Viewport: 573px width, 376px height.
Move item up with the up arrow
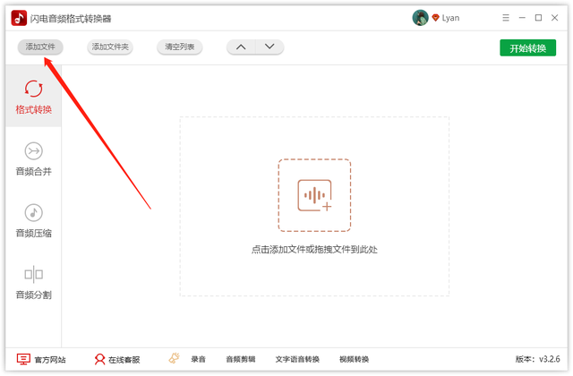coord(241,47)
